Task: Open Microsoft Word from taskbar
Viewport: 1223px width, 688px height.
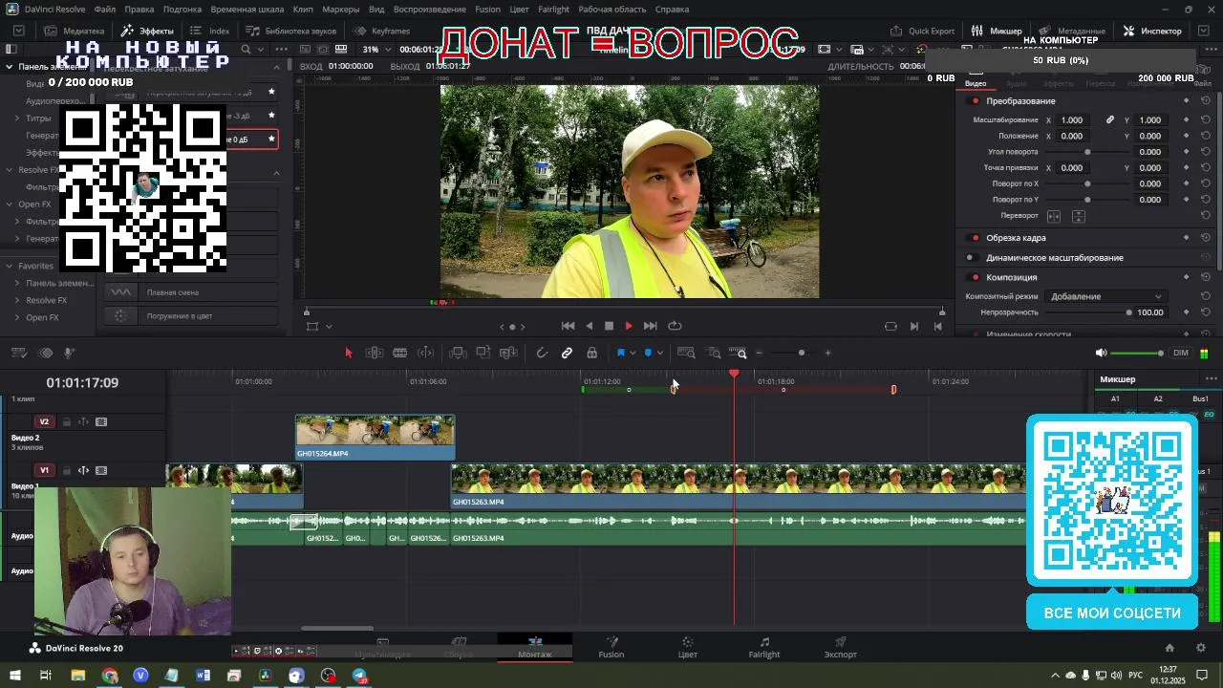Action: 203,676
